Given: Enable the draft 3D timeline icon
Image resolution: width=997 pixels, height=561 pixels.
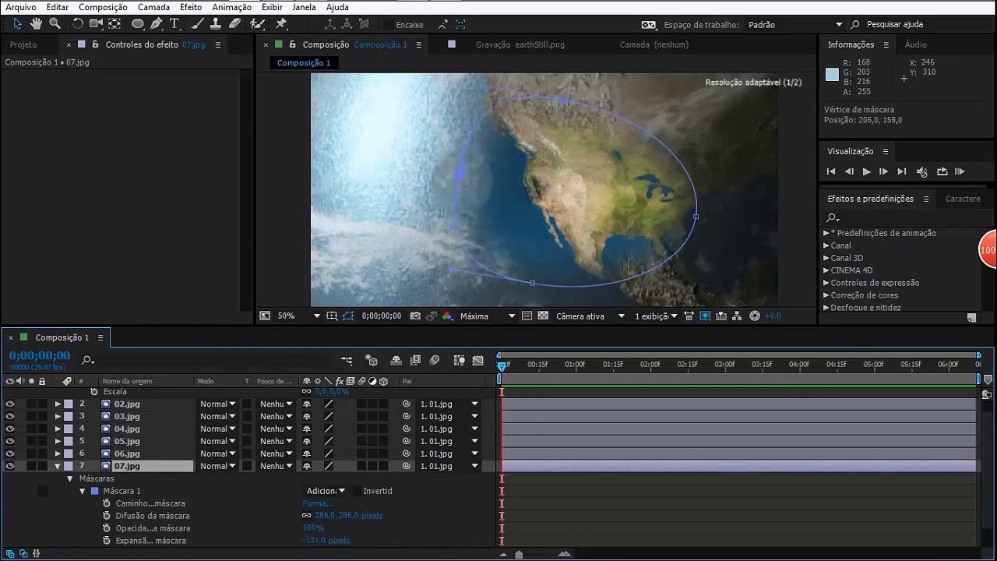Looking at the screenshot, I should click(372, 360).
